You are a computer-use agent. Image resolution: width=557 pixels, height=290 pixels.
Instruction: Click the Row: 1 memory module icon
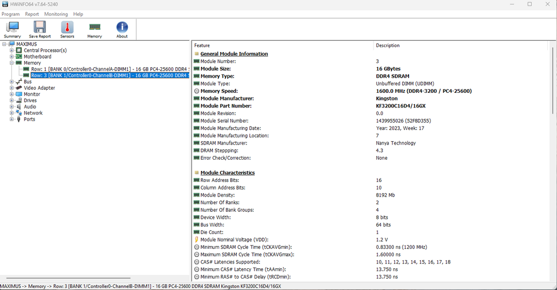(x=26, y=69)
